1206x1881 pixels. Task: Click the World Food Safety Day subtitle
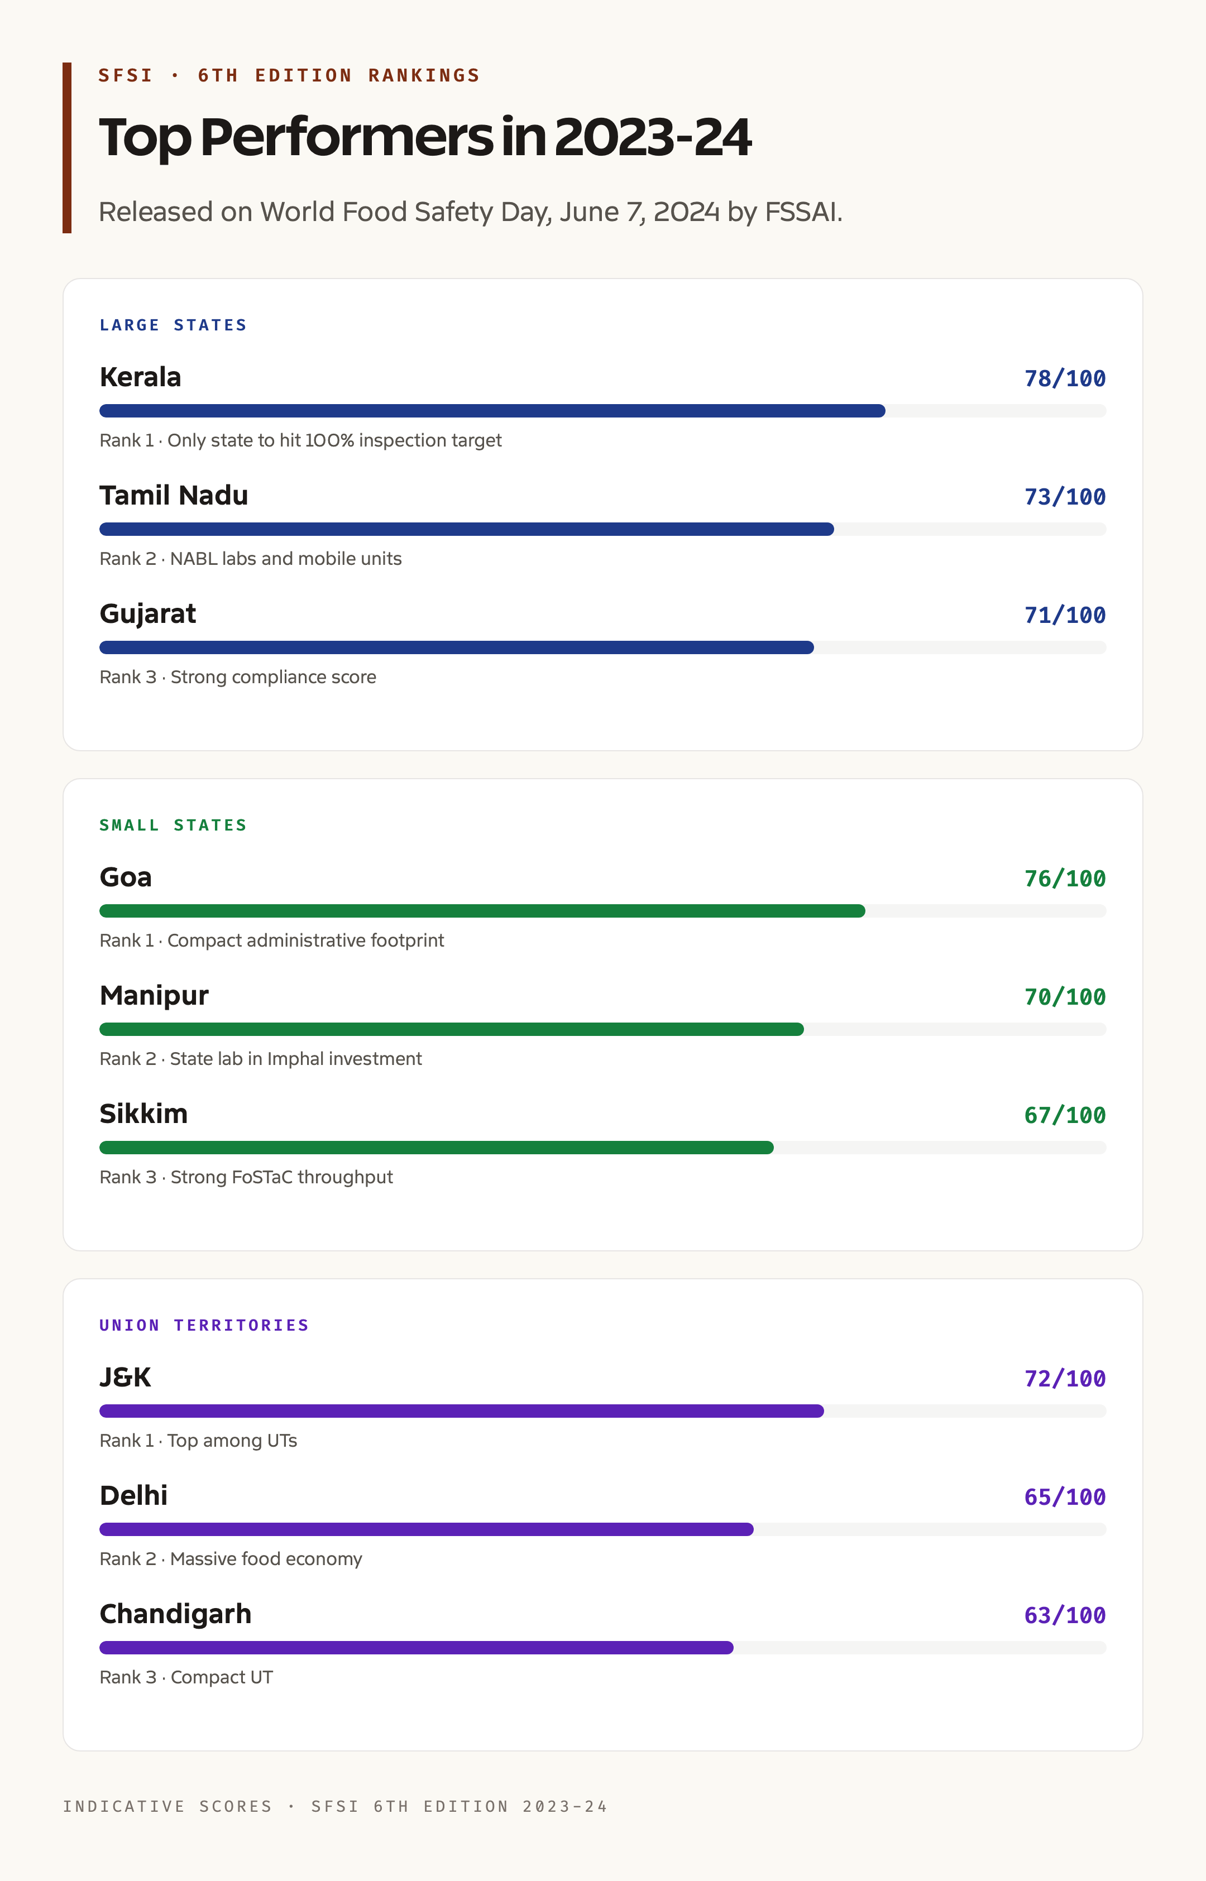[471, 212]
